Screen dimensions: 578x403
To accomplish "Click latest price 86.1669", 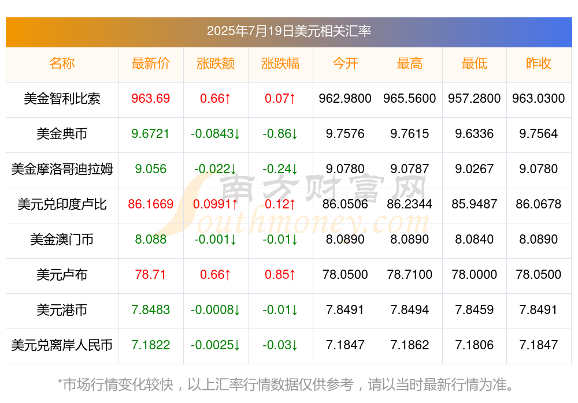I will 150,204.
